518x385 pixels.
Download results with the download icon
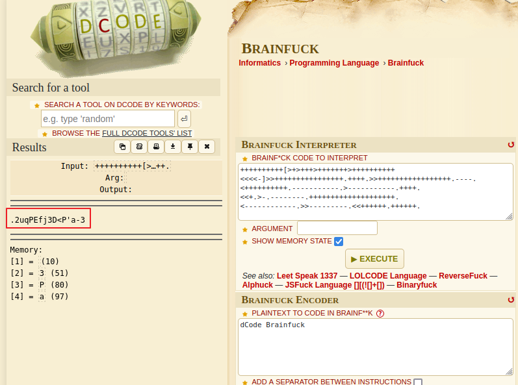tap(173, 147)
